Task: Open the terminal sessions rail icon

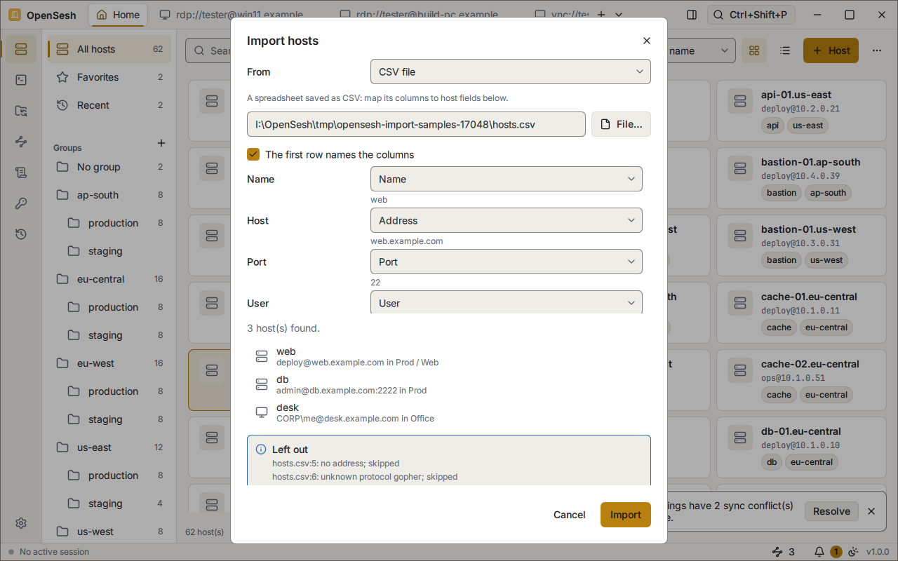Action: (20, 80)
